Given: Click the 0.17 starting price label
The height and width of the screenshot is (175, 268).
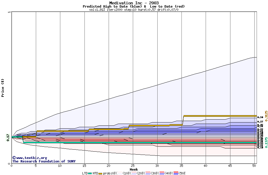Looking at the screenshot, I should 8,138.
